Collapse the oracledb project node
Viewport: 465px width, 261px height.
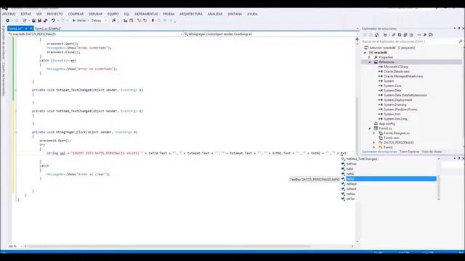[x=365, y=52]
